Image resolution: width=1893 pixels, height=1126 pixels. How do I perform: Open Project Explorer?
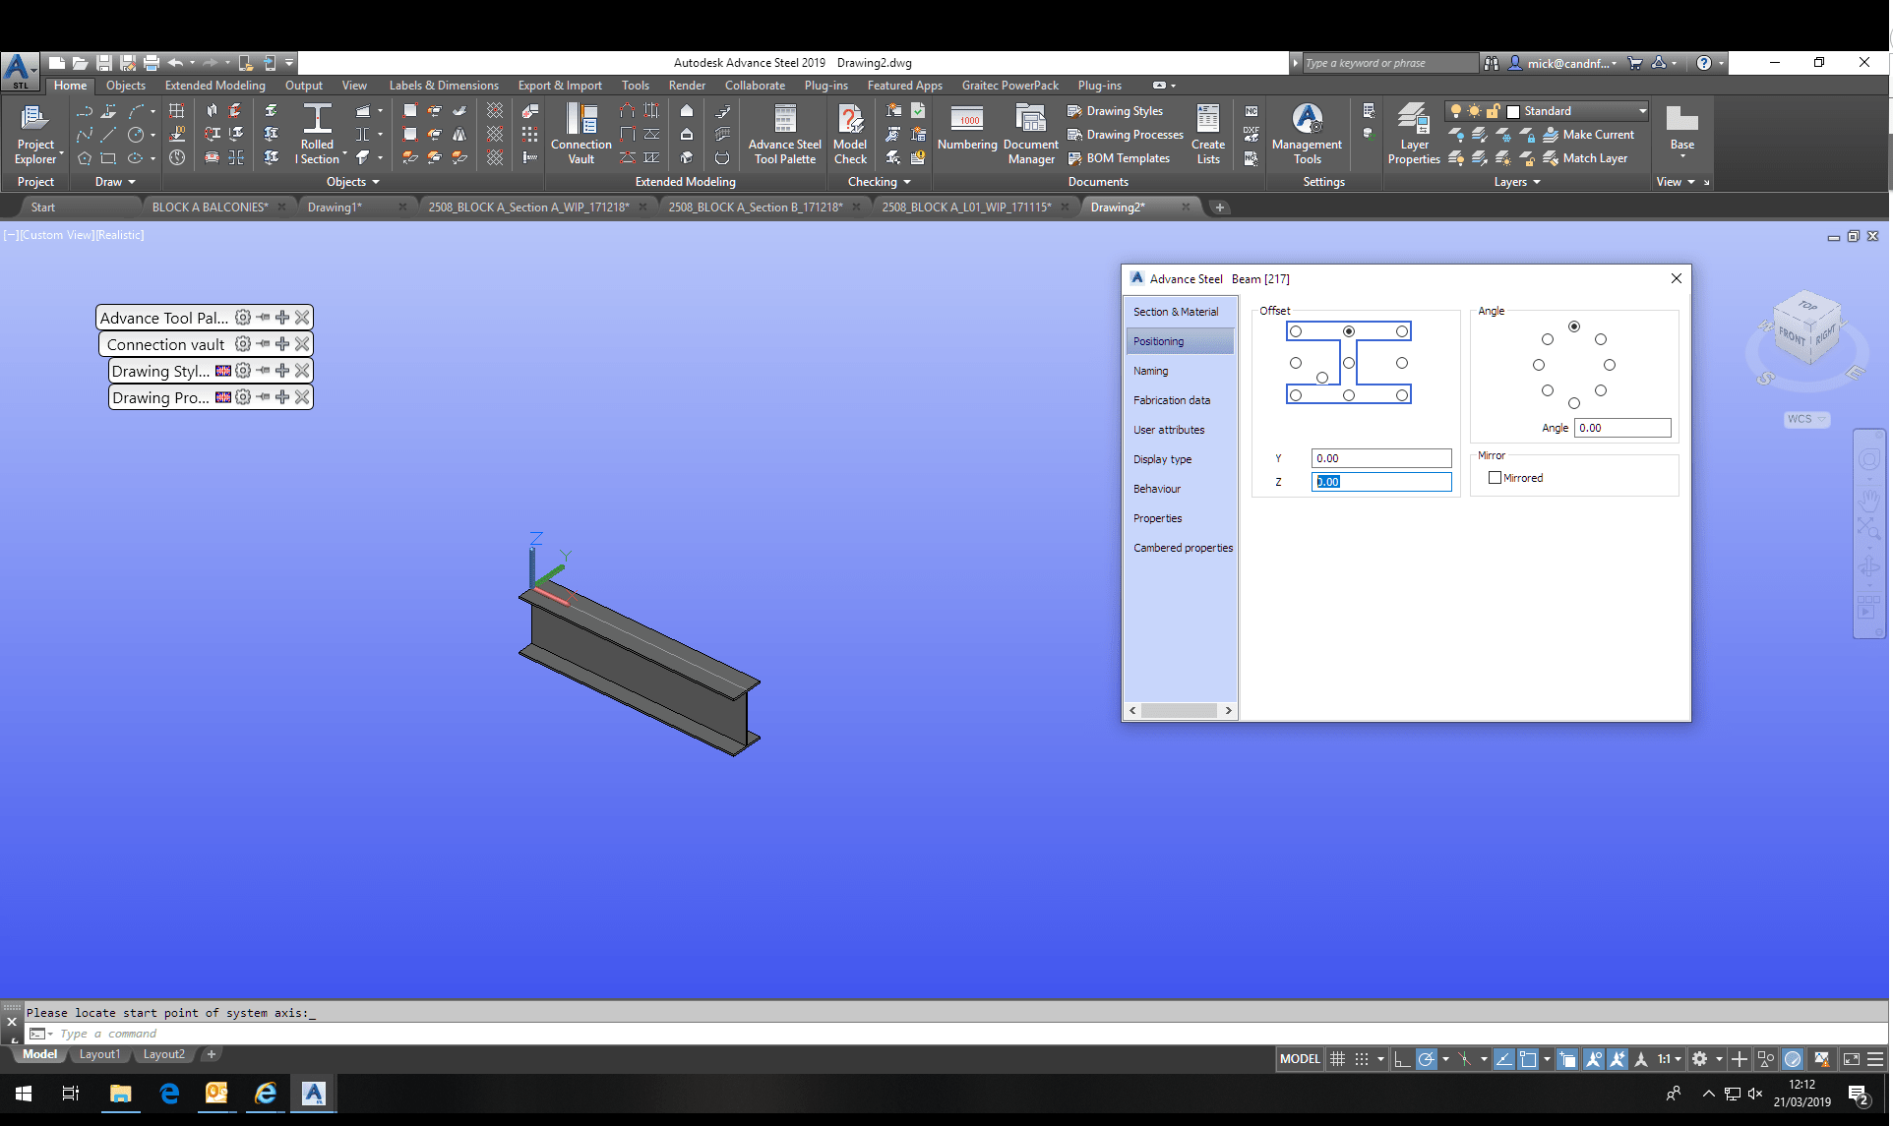[x=36, y=133]
